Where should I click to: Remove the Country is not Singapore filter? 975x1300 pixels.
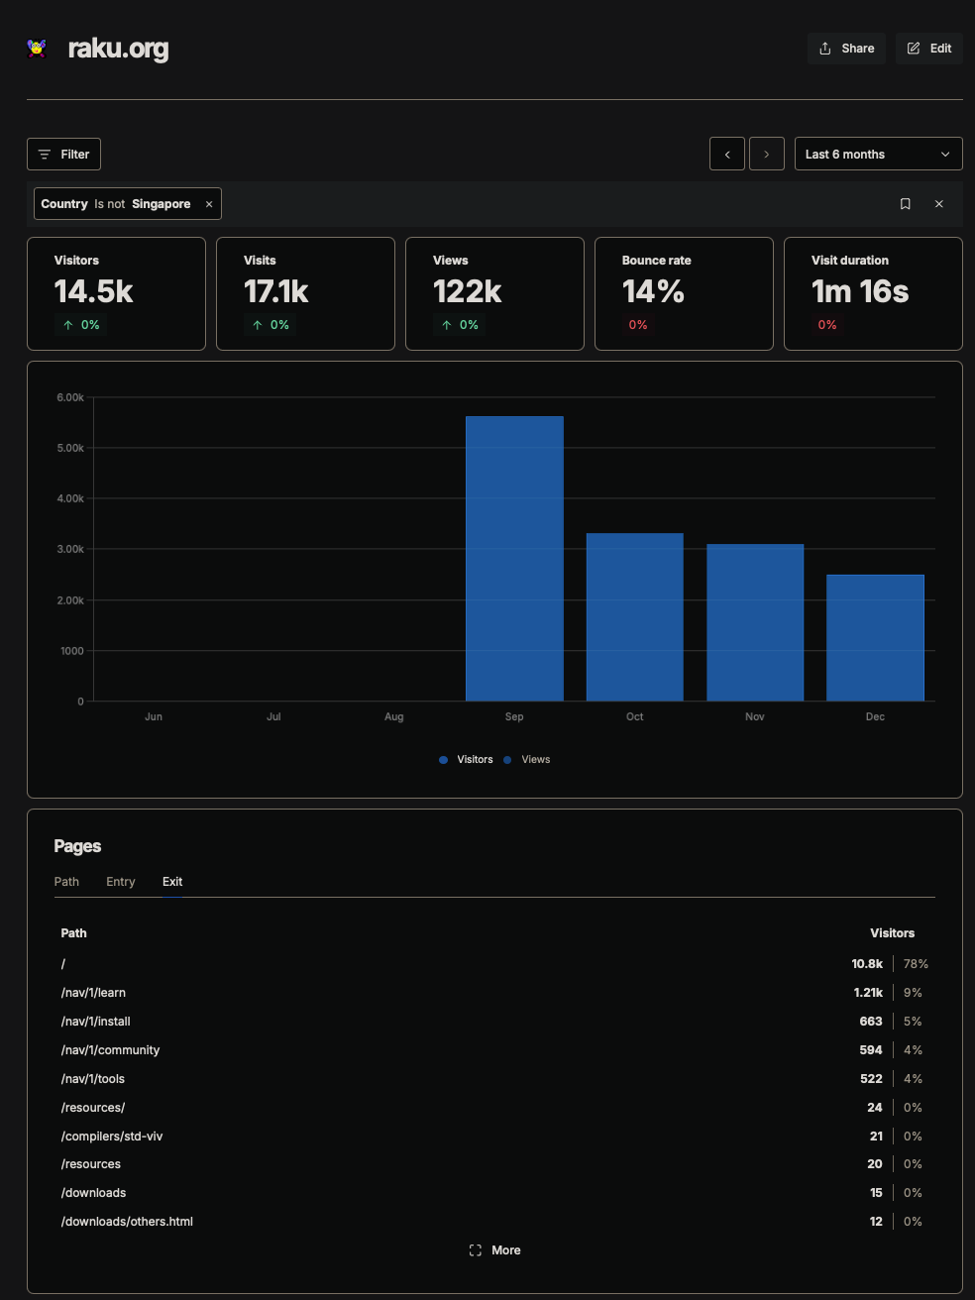(209, 204)
